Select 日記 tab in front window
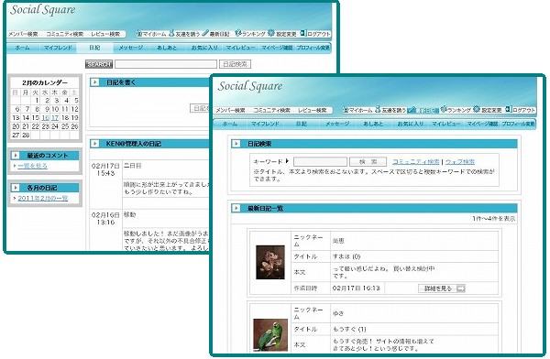 pos(302,124)
